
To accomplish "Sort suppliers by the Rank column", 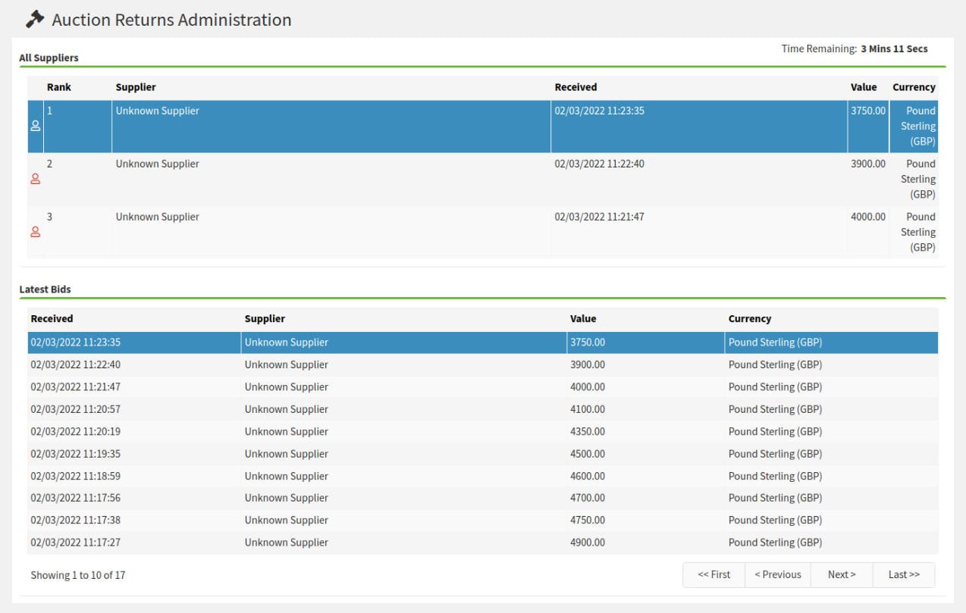I will click(58, 86).
